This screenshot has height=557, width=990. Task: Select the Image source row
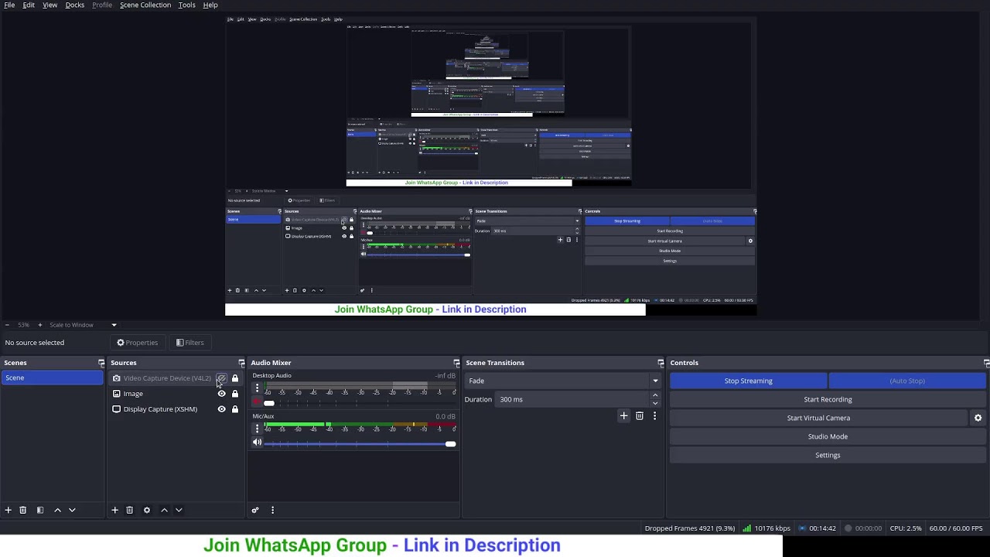click(x=175, y=394)
